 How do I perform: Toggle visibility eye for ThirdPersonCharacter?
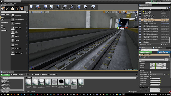tap(140, 23)
